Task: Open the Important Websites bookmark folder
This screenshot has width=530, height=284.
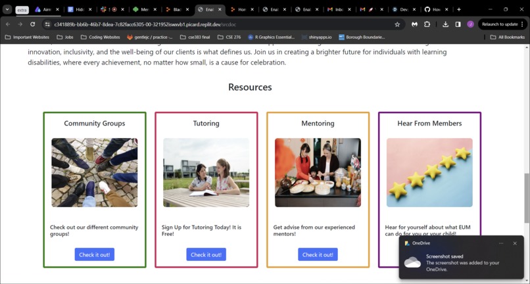Action: [27, 37]
